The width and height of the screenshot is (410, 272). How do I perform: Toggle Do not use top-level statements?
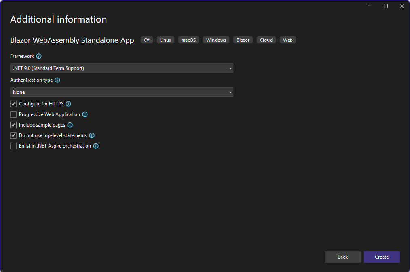click(x=13, y=135)
